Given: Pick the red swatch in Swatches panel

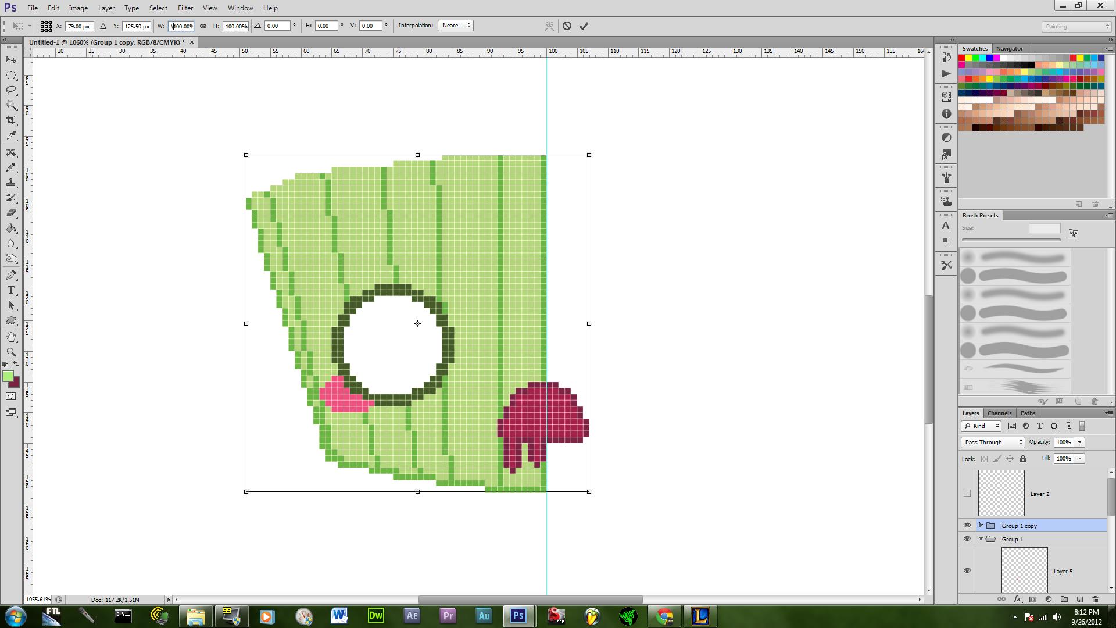Looking at the screenshot, I should pos(962,58).
